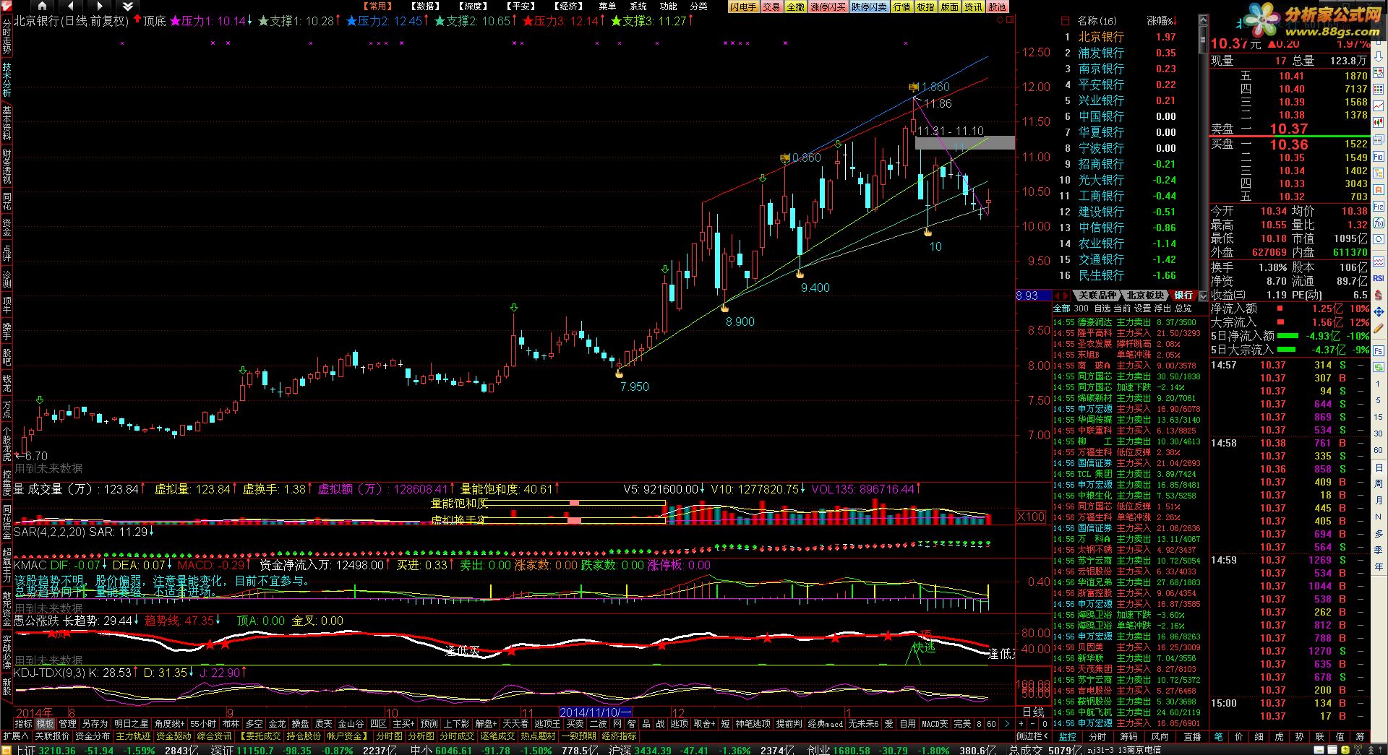Click the app logo icon at top-left
The image size is (1388, 755).
click(7, 6)
